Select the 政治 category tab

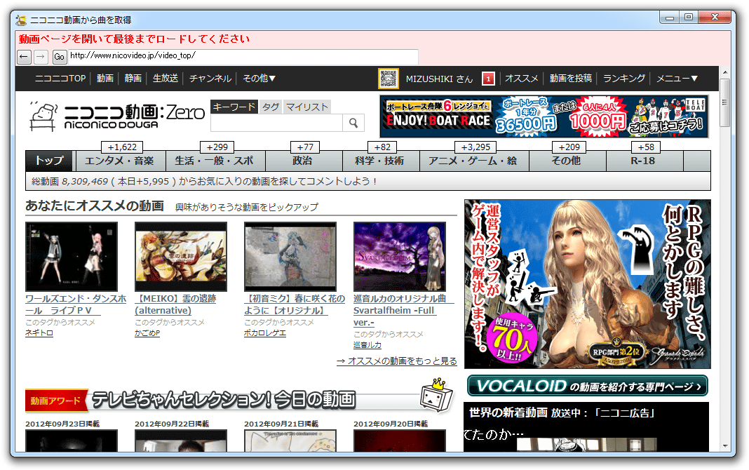pyautogui.click(x=303, y=161)
